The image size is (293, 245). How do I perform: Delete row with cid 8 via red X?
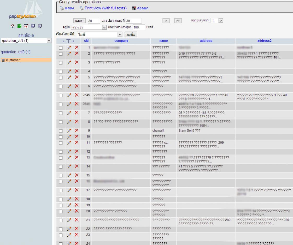[x=77, y=122]
